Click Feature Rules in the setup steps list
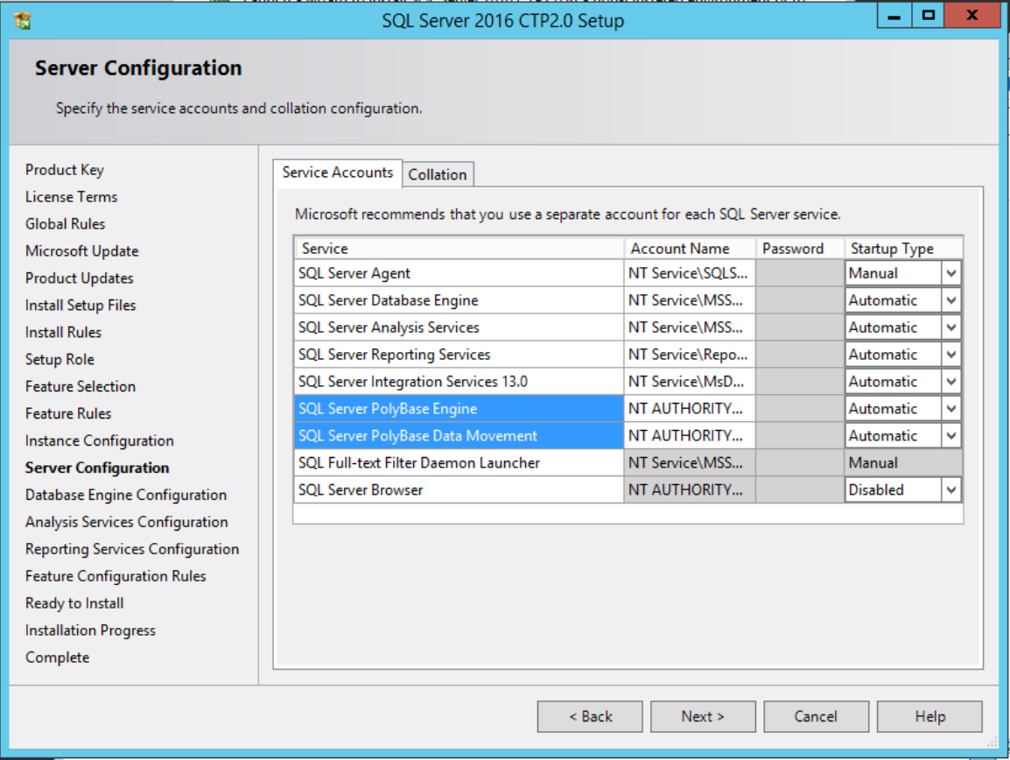The width and height of the screenshot is (1010, 760). (68, 413)
